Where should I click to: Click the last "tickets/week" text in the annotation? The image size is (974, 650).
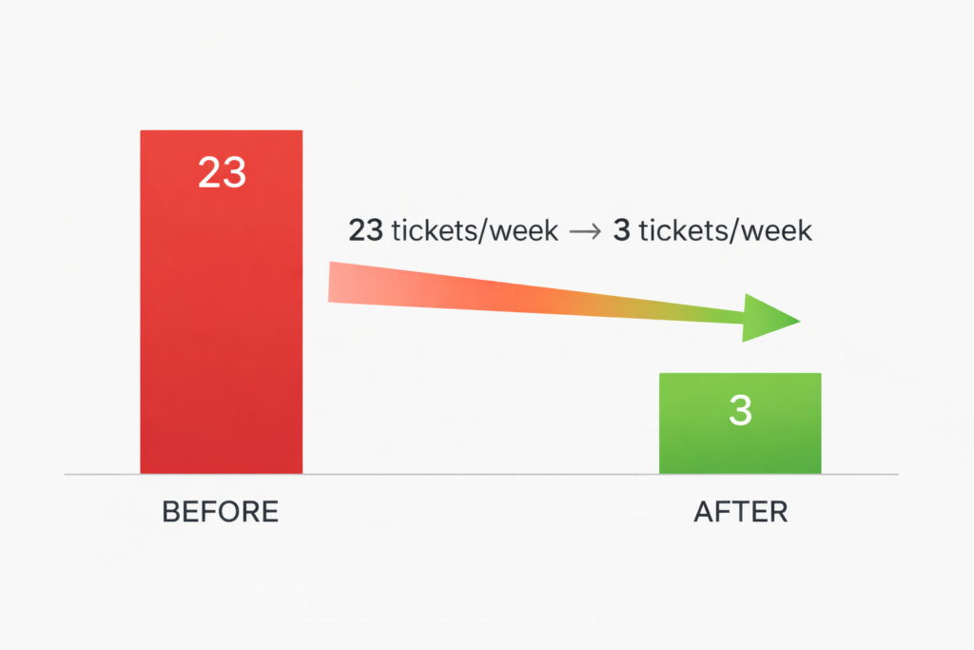click(x=725, y=230)
